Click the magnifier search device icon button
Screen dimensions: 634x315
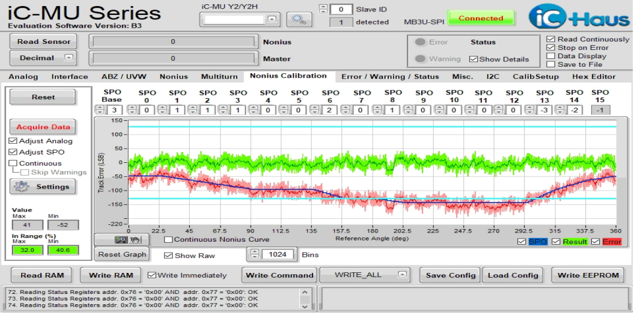point(299,19)
